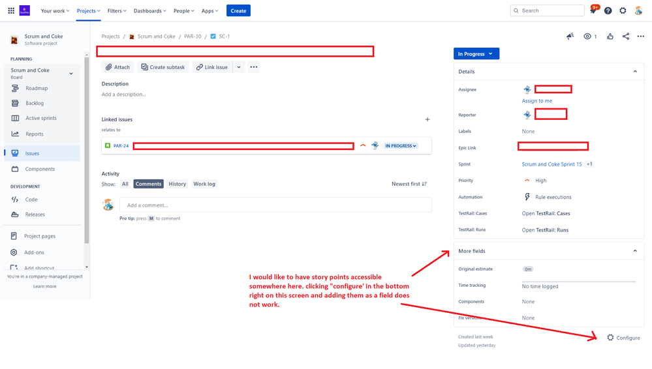This screenshot has width=652, height=369.
Task: Change issue status via In Progress dropdown
Action: 476,53
